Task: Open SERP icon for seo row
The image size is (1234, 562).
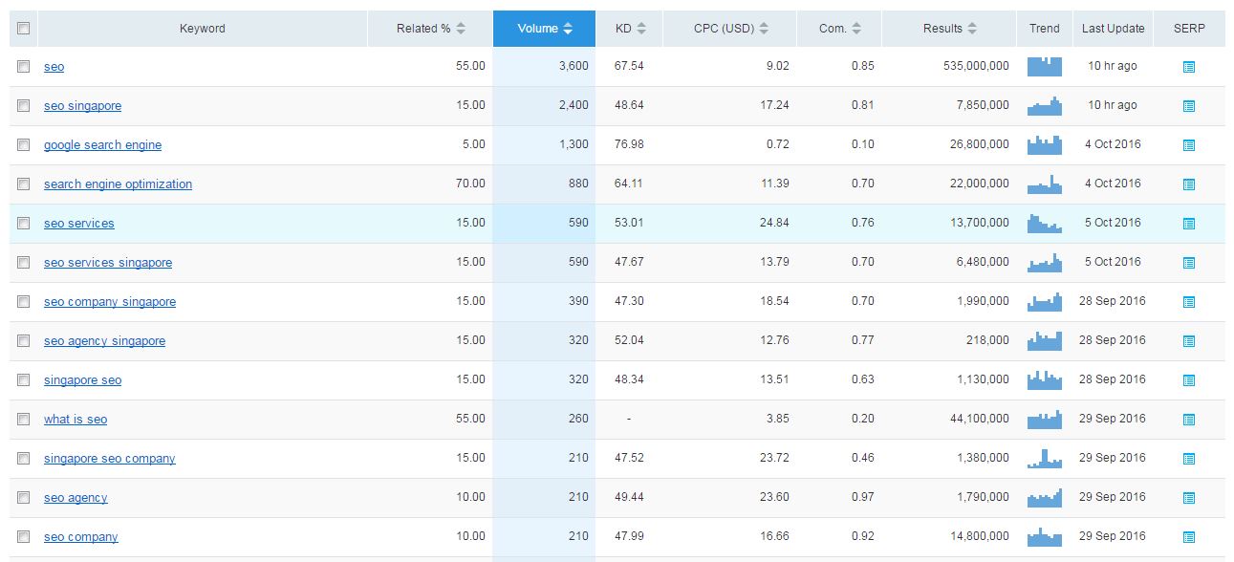Action: (1189, 67)
